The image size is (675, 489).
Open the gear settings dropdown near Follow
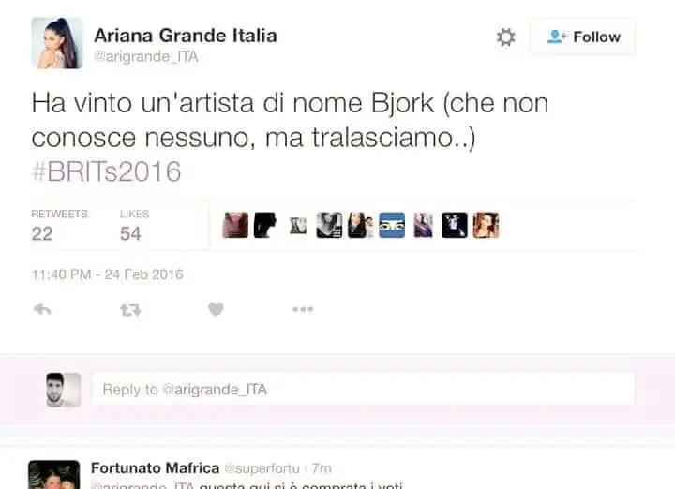coord(506,37)
